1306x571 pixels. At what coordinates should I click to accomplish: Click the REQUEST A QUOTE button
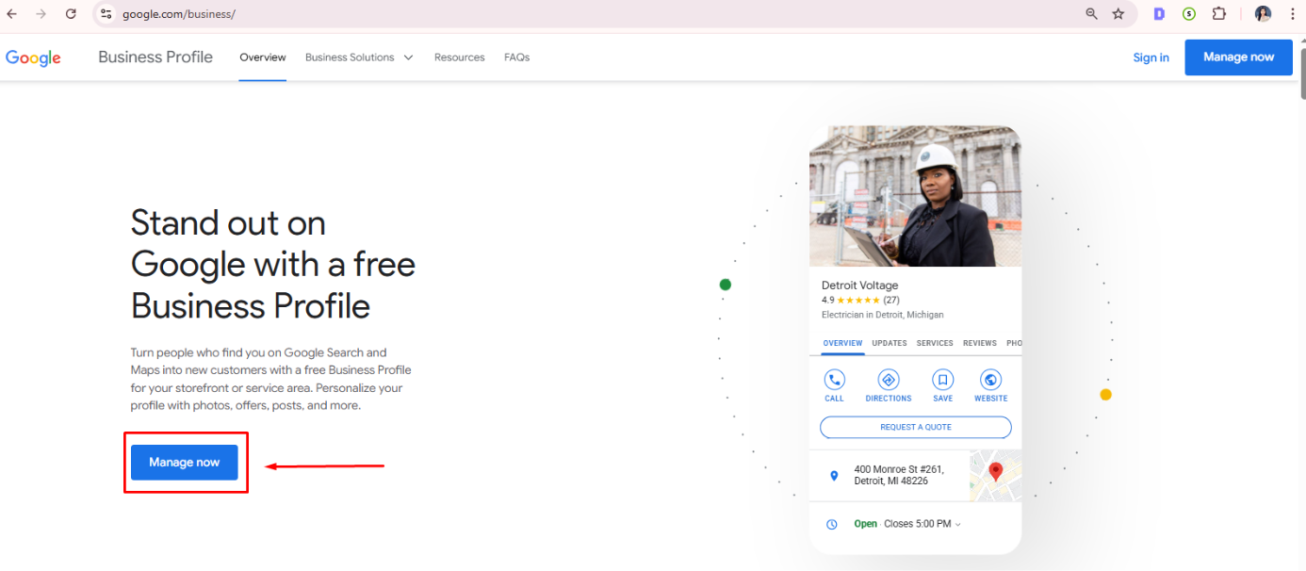[916, 428]
